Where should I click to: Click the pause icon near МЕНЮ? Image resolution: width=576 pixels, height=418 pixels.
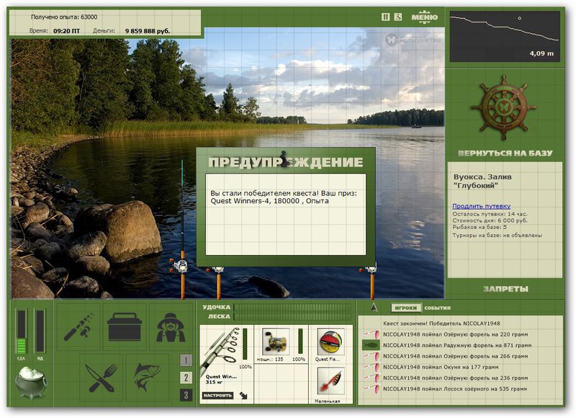[x=385, y=17]
